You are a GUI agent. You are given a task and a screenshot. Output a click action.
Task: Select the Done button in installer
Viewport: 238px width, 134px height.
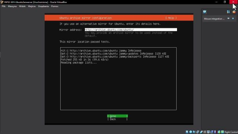[x=118, y=116]
